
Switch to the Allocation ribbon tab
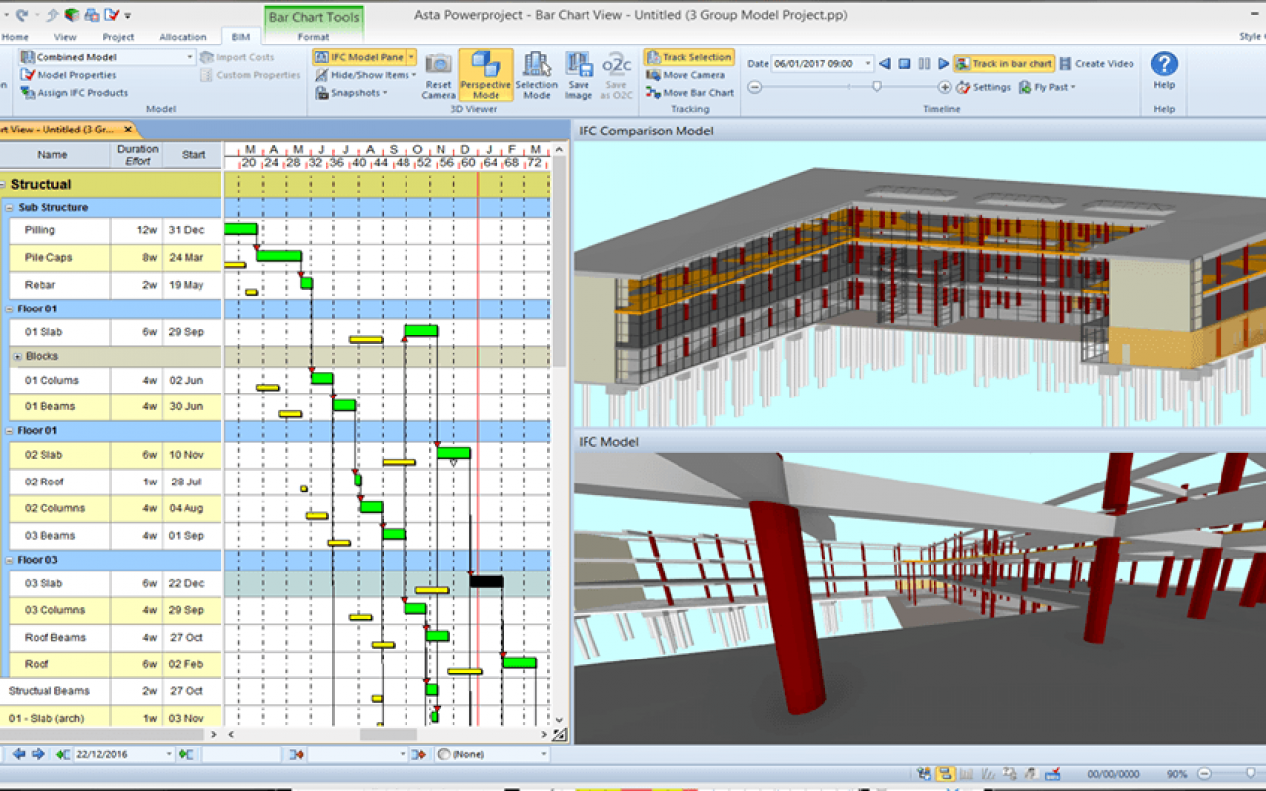[x=182, y=37]
